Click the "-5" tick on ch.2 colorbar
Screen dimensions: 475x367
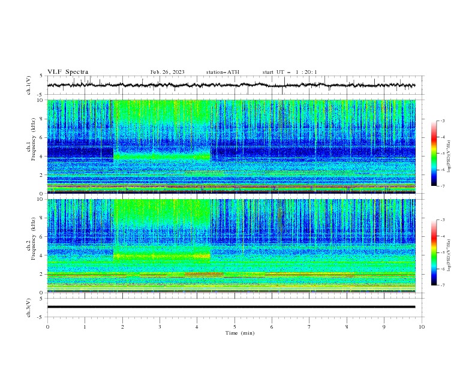(442, 252)
